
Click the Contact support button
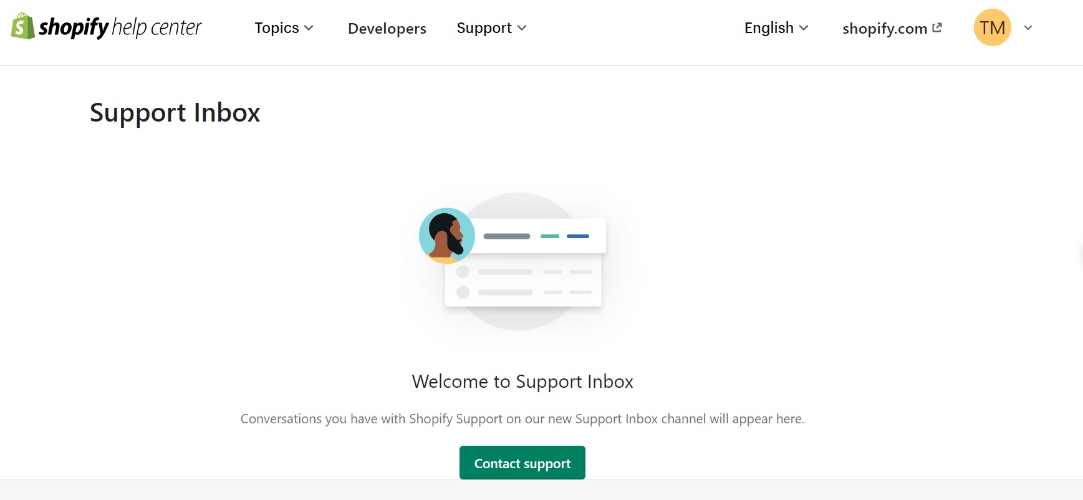coord(522,463)
